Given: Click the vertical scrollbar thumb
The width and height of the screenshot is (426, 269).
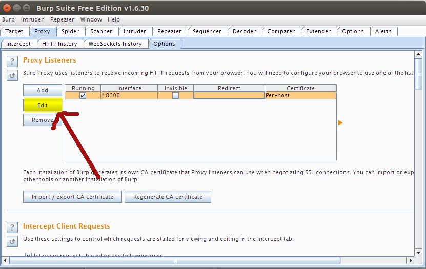Looking at the screenshot, I should [418, 74].
